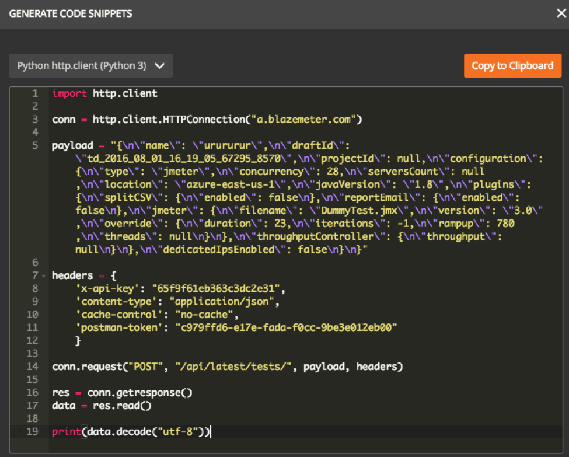
Task: Click the 'print' keyword on line 19
Action: [67, 431]
